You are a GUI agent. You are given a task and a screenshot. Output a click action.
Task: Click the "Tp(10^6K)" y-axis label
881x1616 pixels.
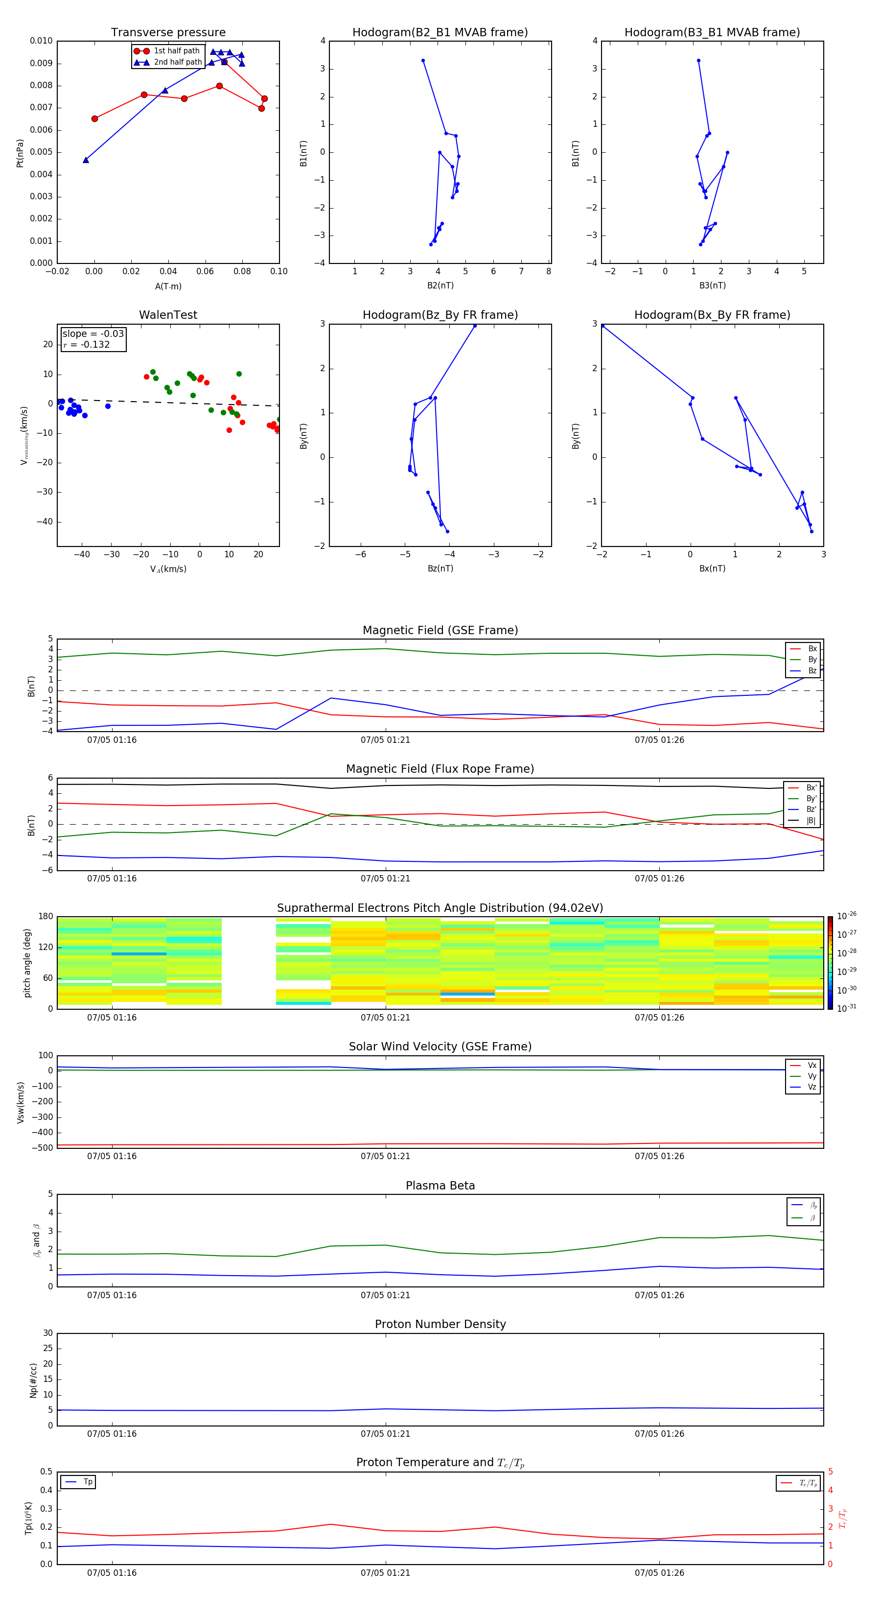(x=28, y=1518)
